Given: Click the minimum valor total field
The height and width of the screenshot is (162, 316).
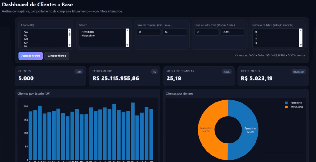Looking at the screenshot, I should pos(206,32).
